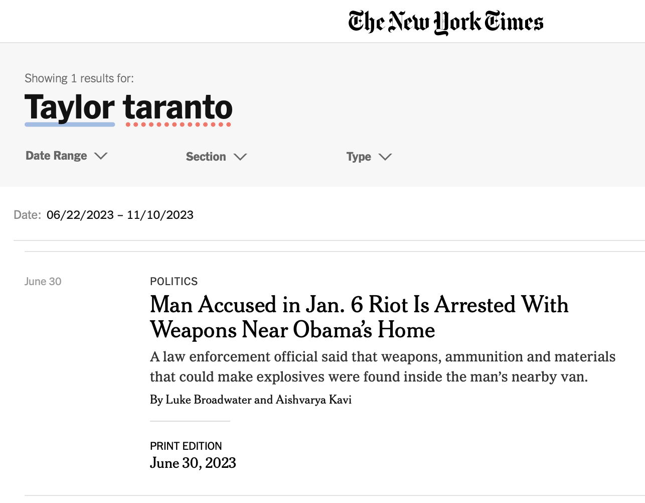Click the chevron beside Section
Screen dimensions: 645x503
click(240, 157)
